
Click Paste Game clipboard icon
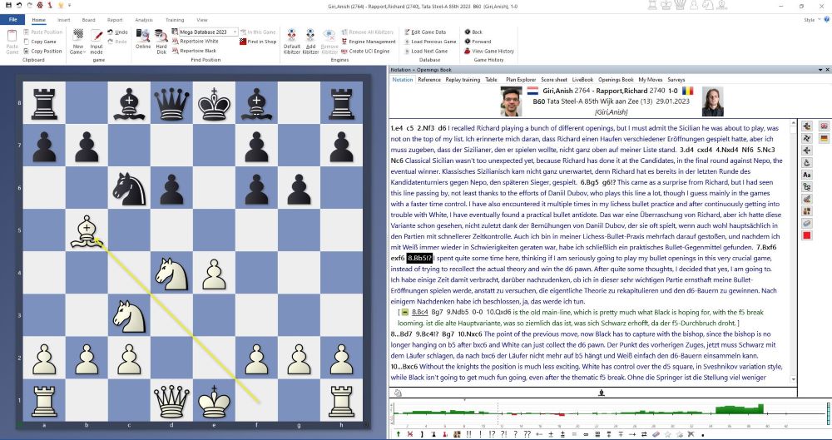(x=12, y=36)
